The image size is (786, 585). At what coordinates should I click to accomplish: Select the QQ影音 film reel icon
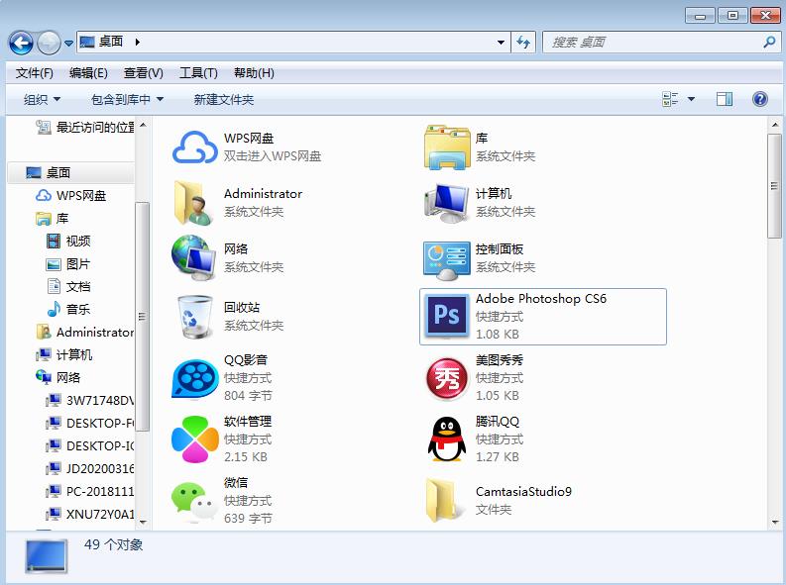point(194,379)
